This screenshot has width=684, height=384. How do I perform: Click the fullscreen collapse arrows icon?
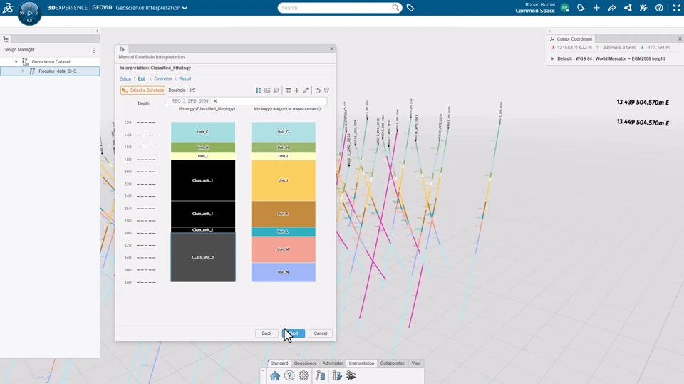click(677, 8)
